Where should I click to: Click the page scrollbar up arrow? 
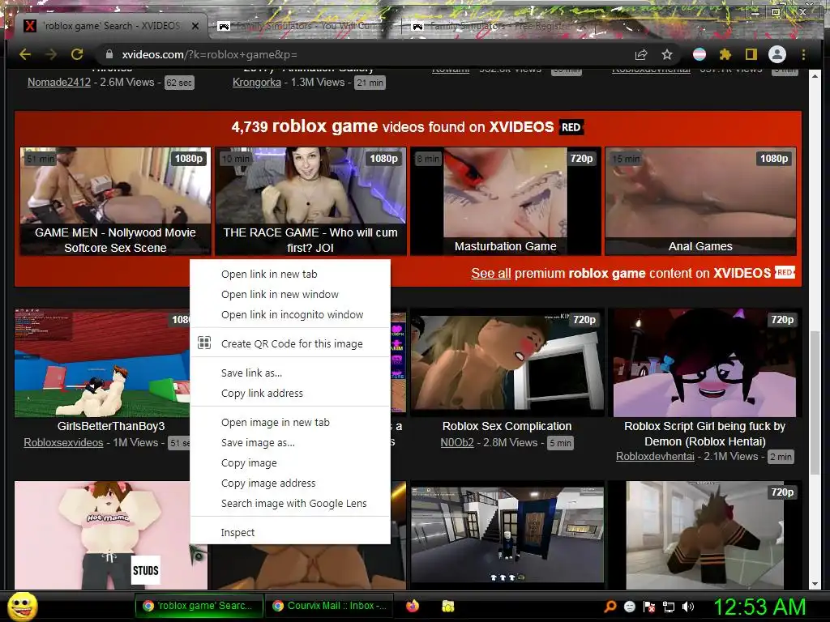click(815, 76)
